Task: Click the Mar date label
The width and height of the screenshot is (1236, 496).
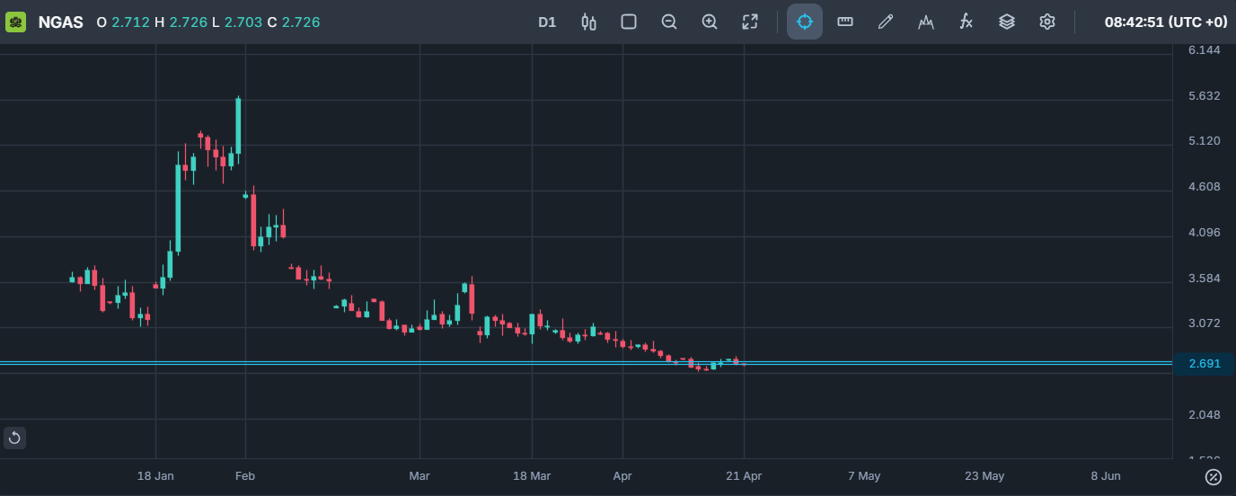Action: tap(419, 475)
